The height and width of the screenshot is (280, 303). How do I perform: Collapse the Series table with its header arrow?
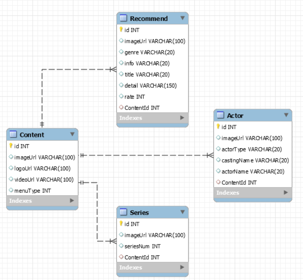pyautogui.click(x=182, y=212)
